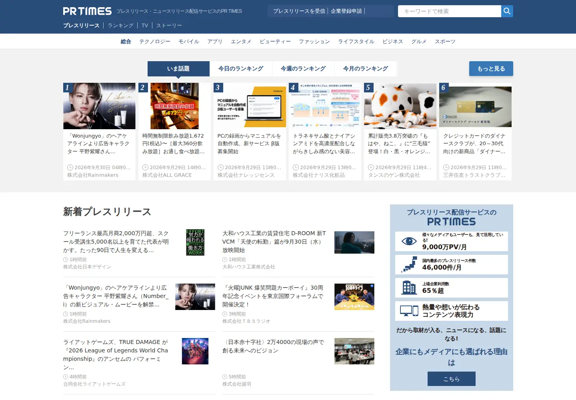
Task: Open the 大和ハウス工業 D-ROOM press release
Action: click(x=274, y=242)
